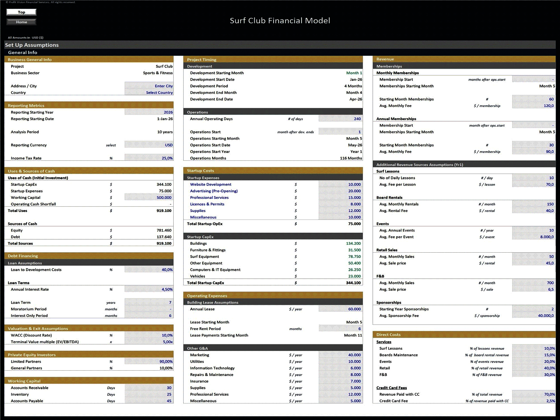The width and height of the screenshot is (560, 420).
Task: Edit monthly membership Avg. Monthly Fee 120,0
Action: [x=534, y=106]
